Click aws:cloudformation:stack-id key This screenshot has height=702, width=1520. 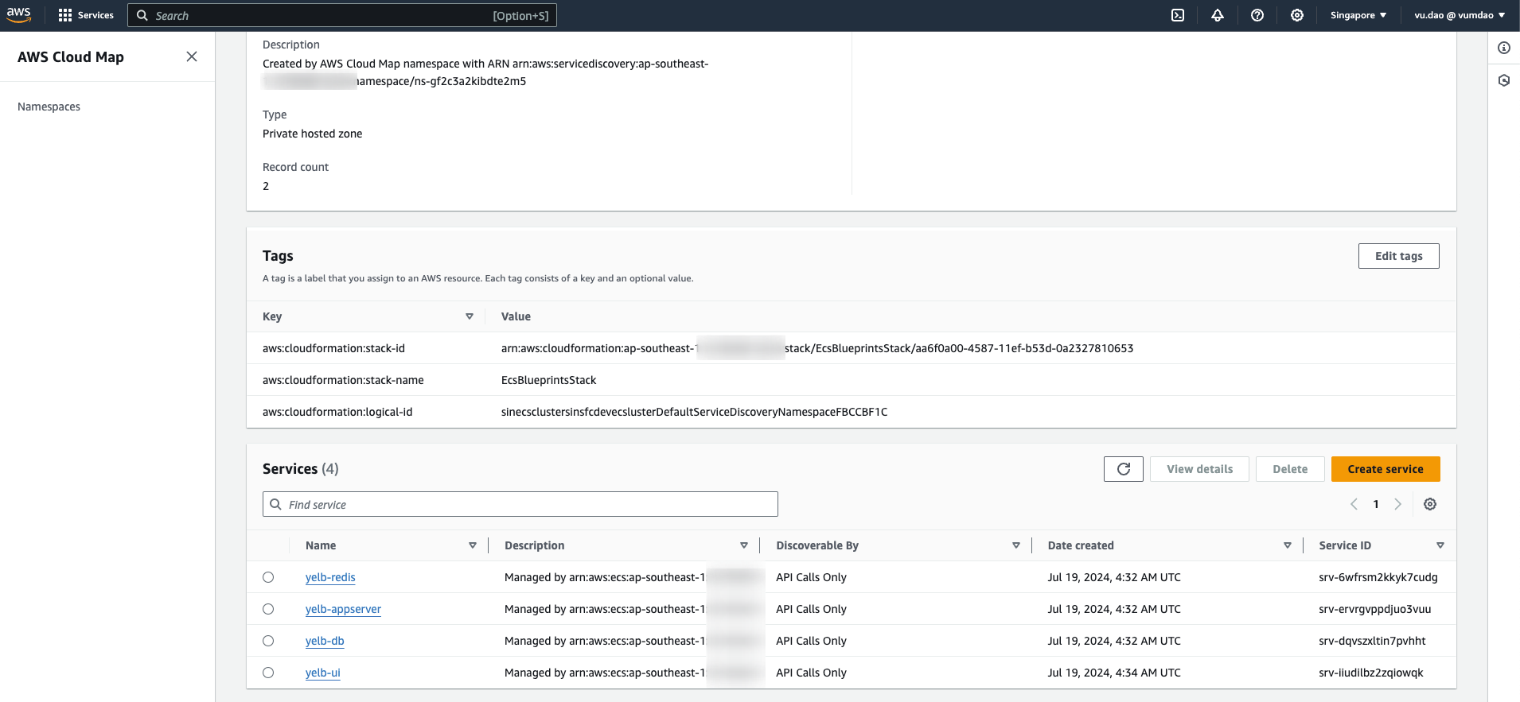[x=333, y=348]
